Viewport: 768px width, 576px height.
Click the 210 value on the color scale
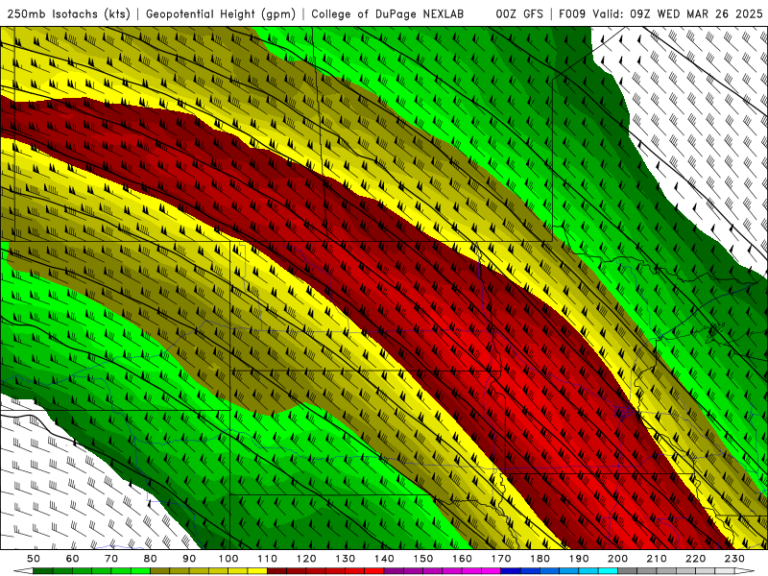click(x=657, y=559)
